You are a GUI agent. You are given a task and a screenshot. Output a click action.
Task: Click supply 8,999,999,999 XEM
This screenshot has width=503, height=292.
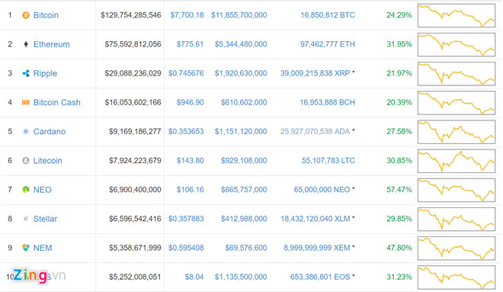pyautogui.click(x=316, y=248)
